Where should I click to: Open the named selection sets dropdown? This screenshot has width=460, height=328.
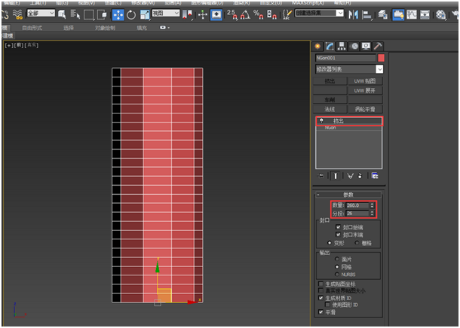click(x=319, y=14)
